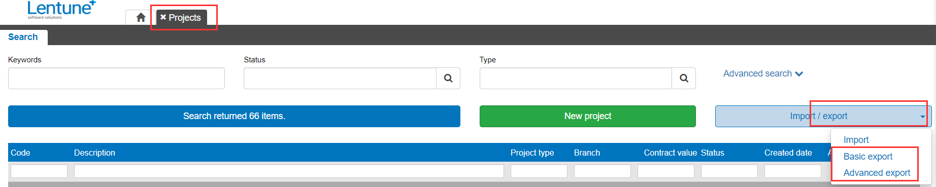Click the Status field magnifier icon
The image size is (936, 187).
(448, 78)
